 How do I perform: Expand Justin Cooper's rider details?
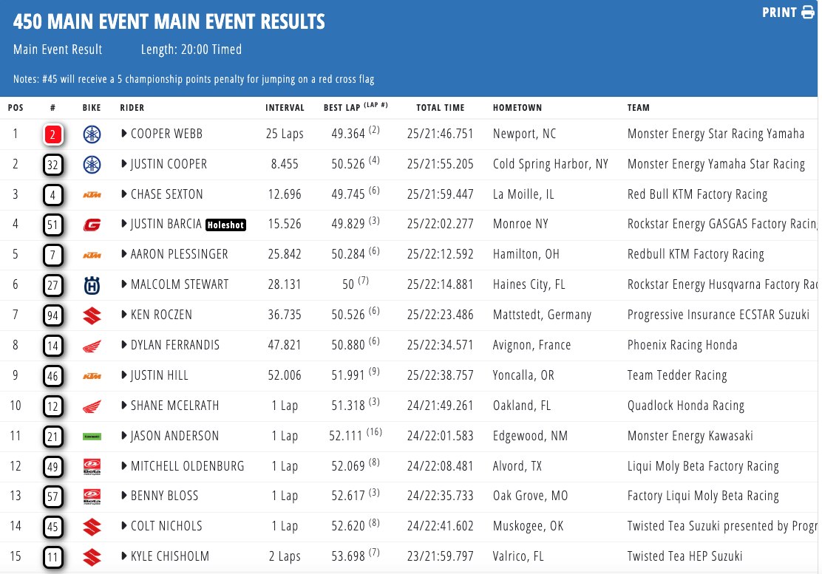123,164
